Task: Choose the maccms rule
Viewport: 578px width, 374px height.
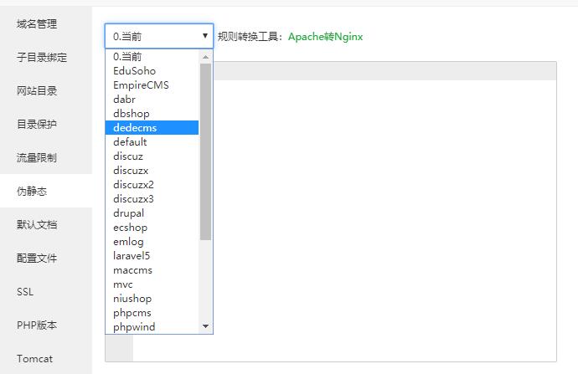Action: [x=152, y=269]
